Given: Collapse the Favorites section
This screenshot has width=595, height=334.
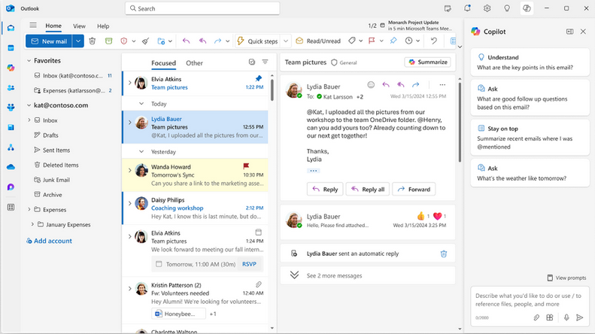Looking at the screenshot, I should tap(29, 60).
